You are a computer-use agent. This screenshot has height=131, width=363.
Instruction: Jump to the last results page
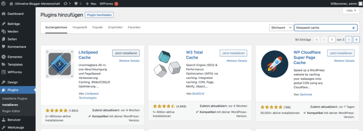(357, 40)
